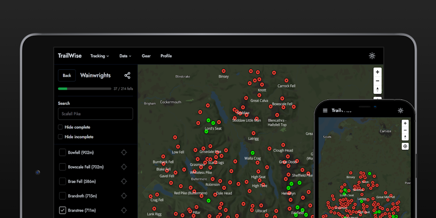
Task: Click the TrailWise logo link
Action: [70, 56]
